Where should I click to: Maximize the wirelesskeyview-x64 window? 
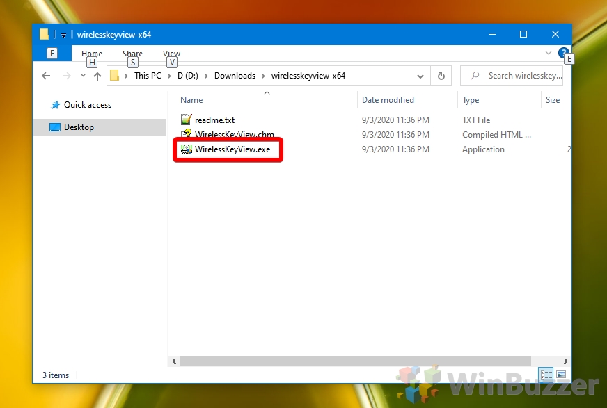[523, 34]
